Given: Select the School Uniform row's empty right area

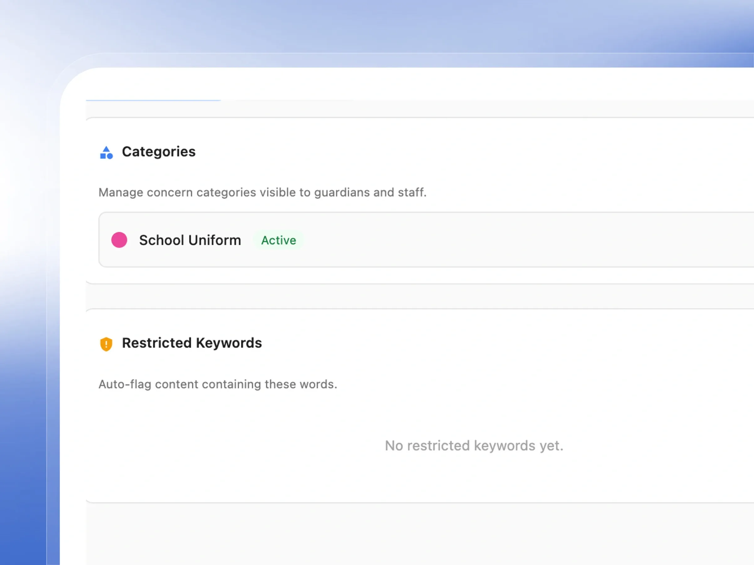Looking at the screenshot, I should pos(528,240).
